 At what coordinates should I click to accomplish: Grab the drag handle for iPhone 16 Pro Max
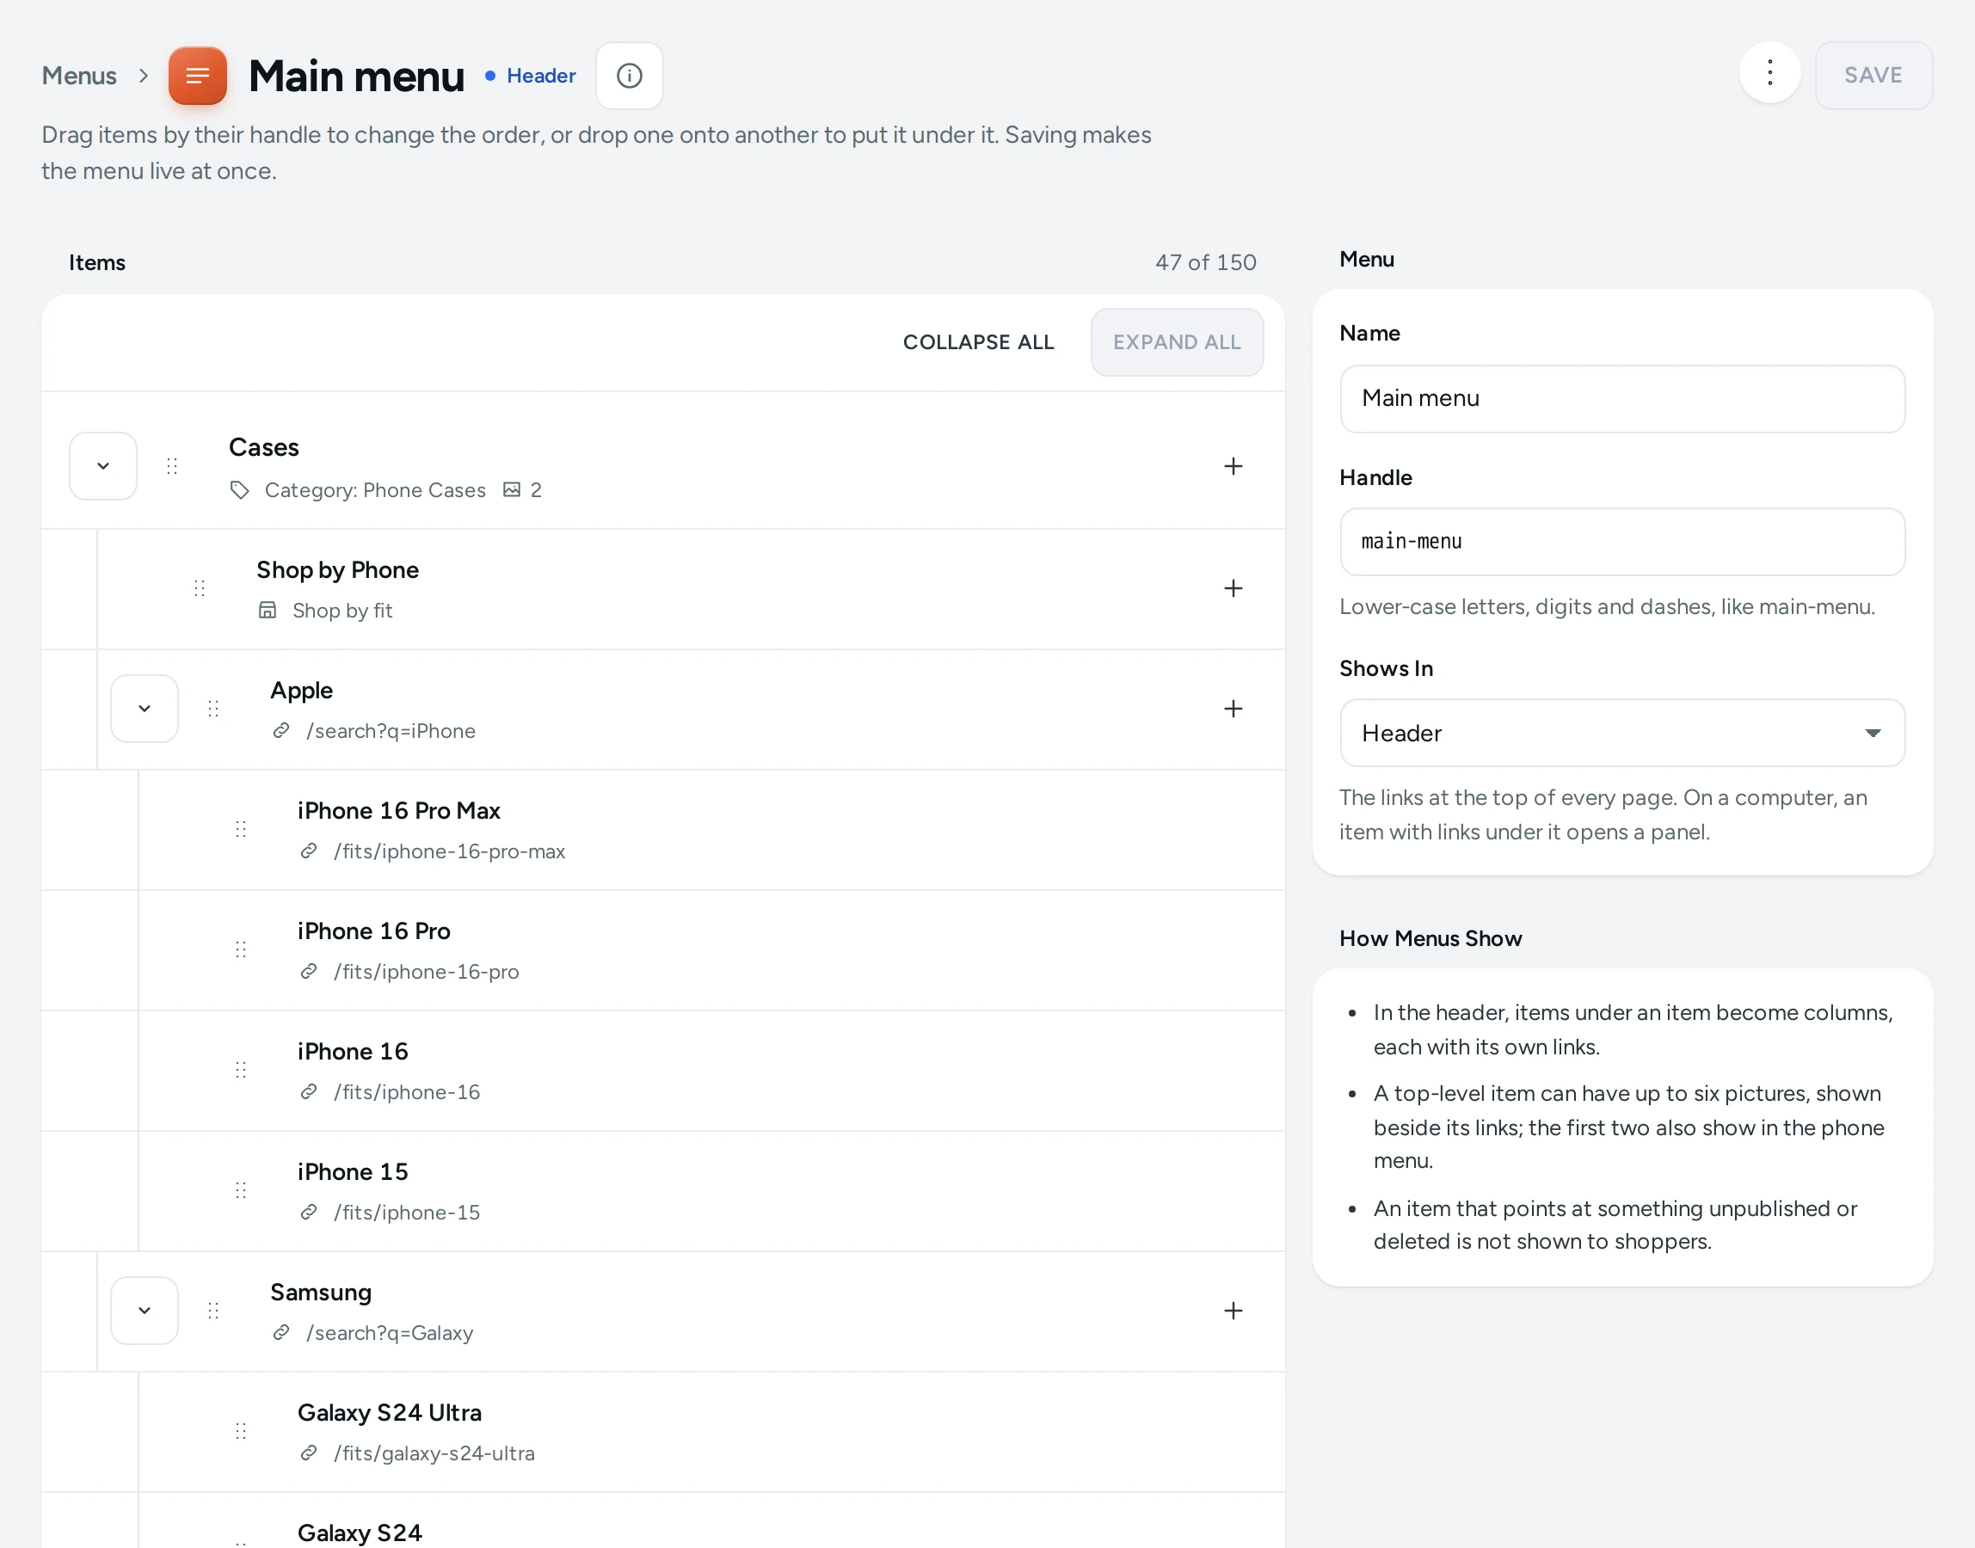click(240, 829)
